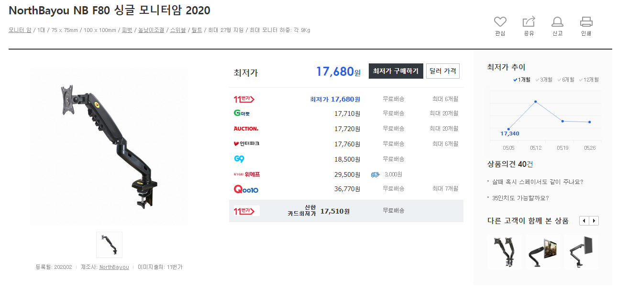Print the page with the printer icon
This screenshot has width=628, height=287.
pyautogui.click(x=586, y=22)
